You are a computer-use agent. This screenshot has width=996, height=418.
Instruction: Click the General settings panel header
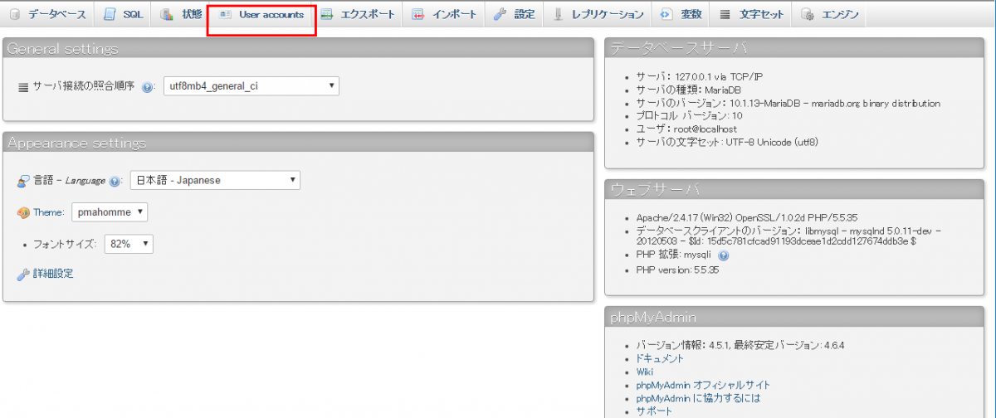coord(299,49)
